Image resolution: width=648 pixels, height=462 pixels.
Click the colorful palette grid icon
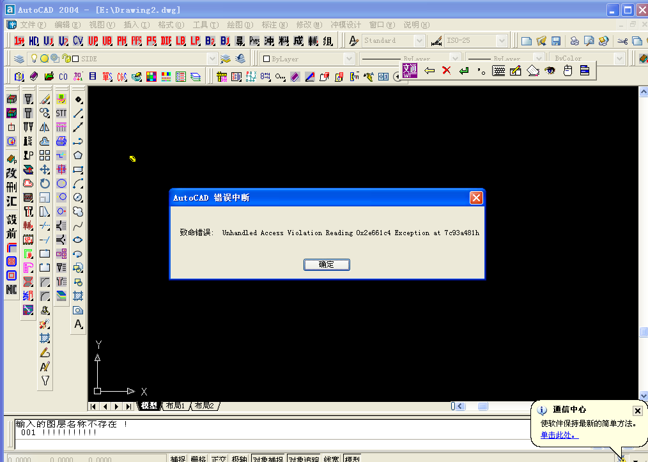151,77
